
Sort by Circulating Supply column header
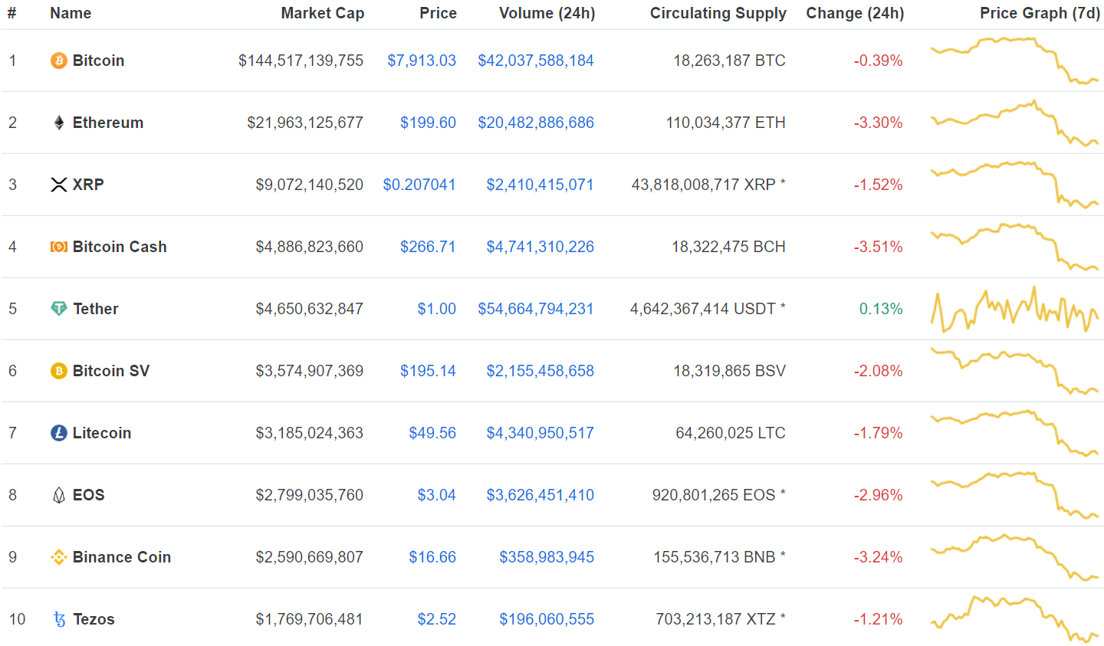(718, 13)
